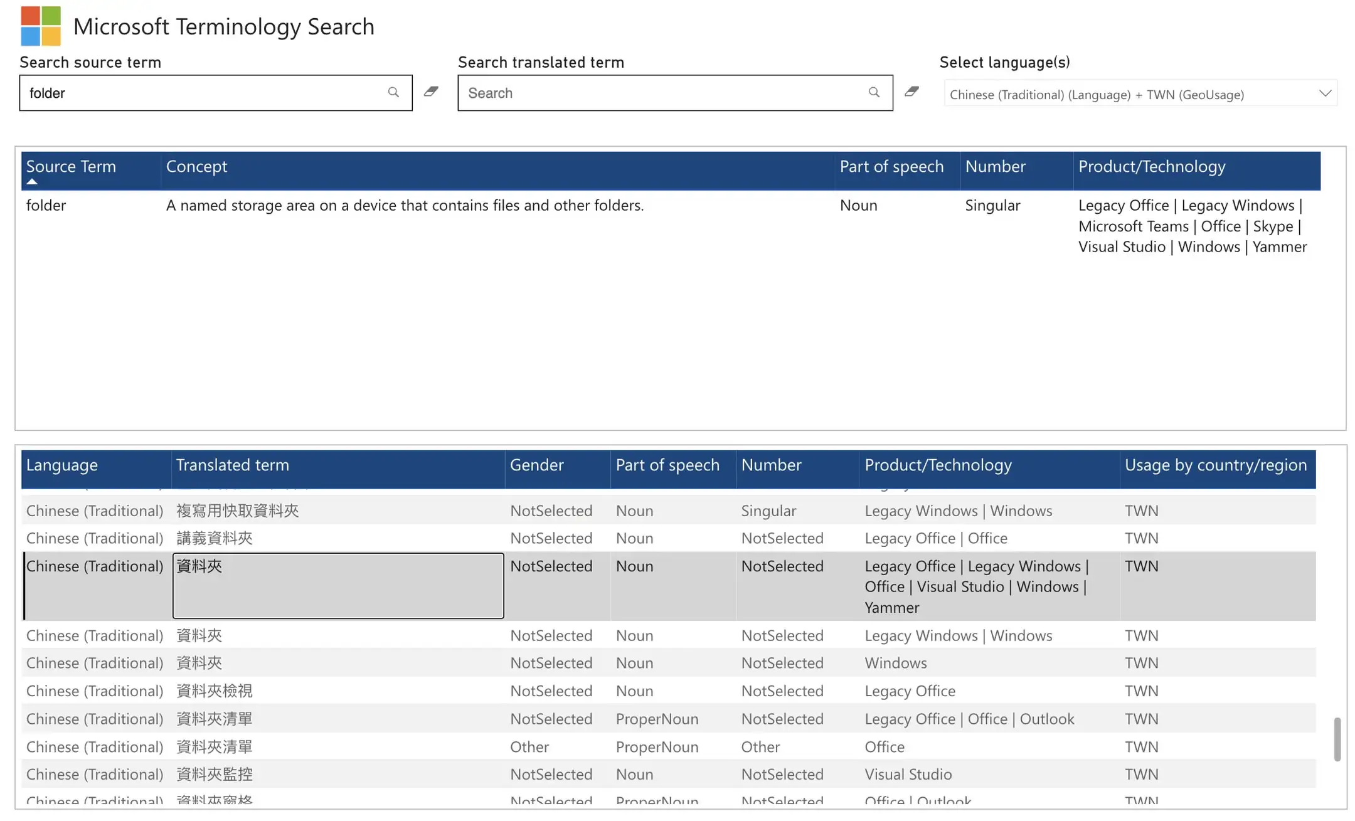Expand language dropdown chevron arrow
This screenshot has height=821, width=1355.
[x=1325, y=93]
